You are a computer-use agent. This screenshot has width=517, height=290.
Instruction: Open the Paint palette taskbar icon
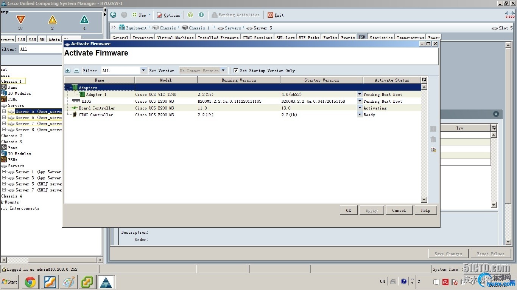pos(69,282)
